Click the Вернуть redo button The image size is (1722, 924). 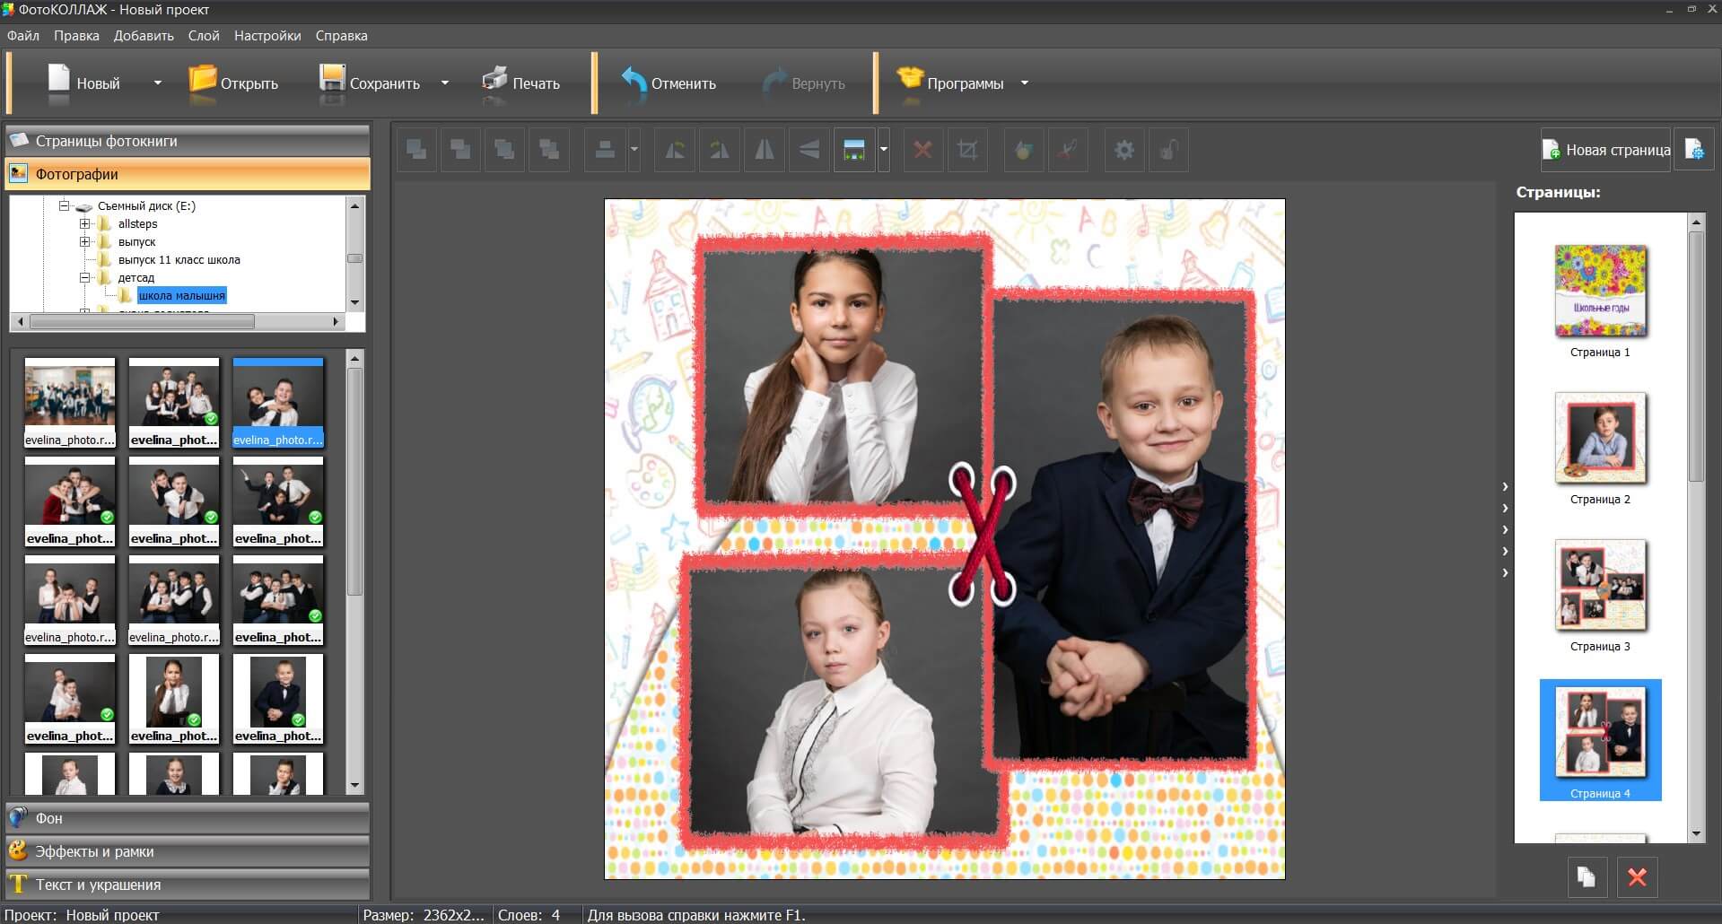804,83
